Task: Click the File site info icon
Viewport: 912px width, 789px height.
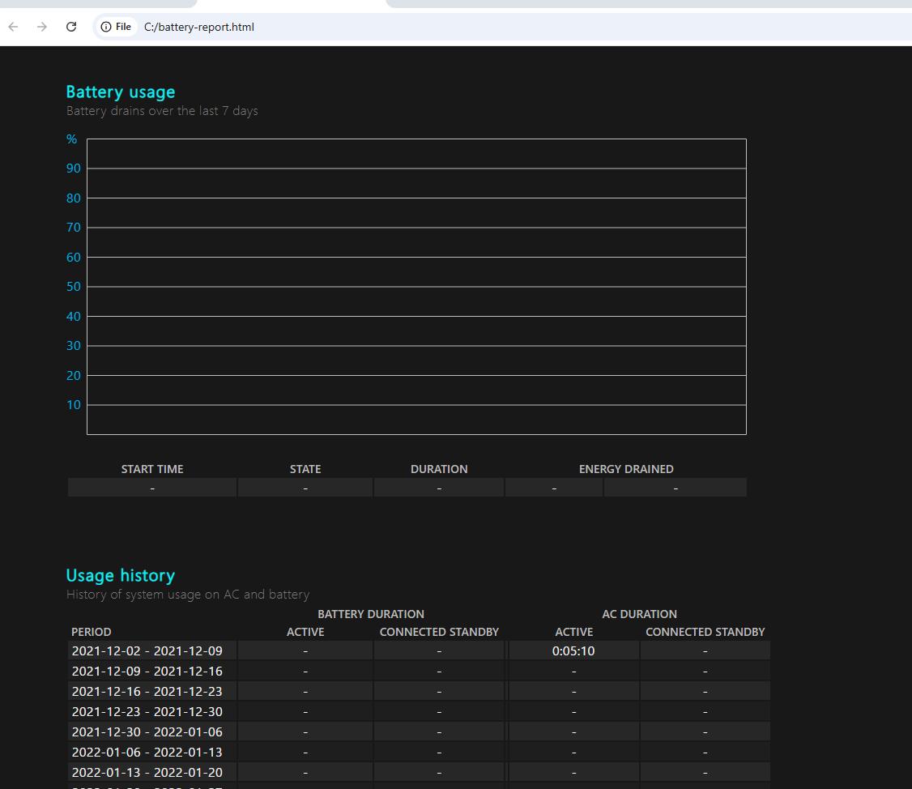Action: coord(115,27)
